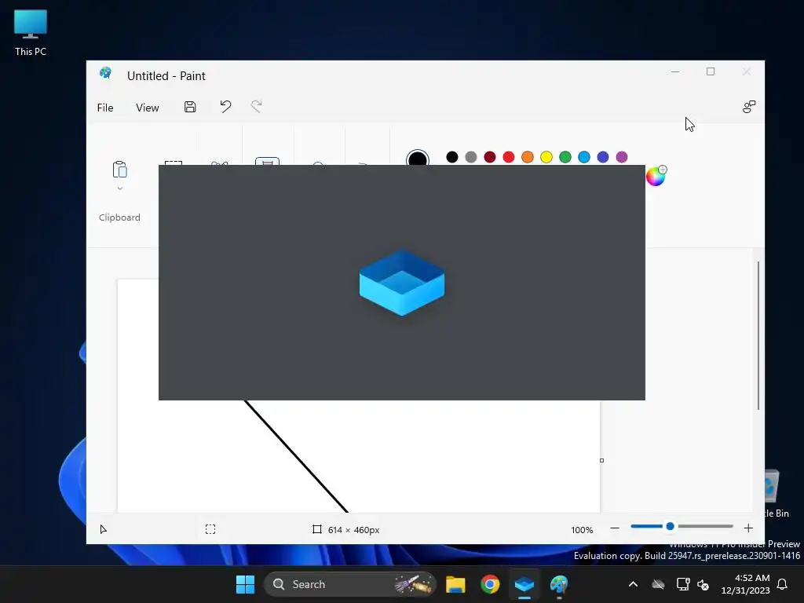Click the canvas resize handle at right edge
Screen dimensions: 804x603
602,460
